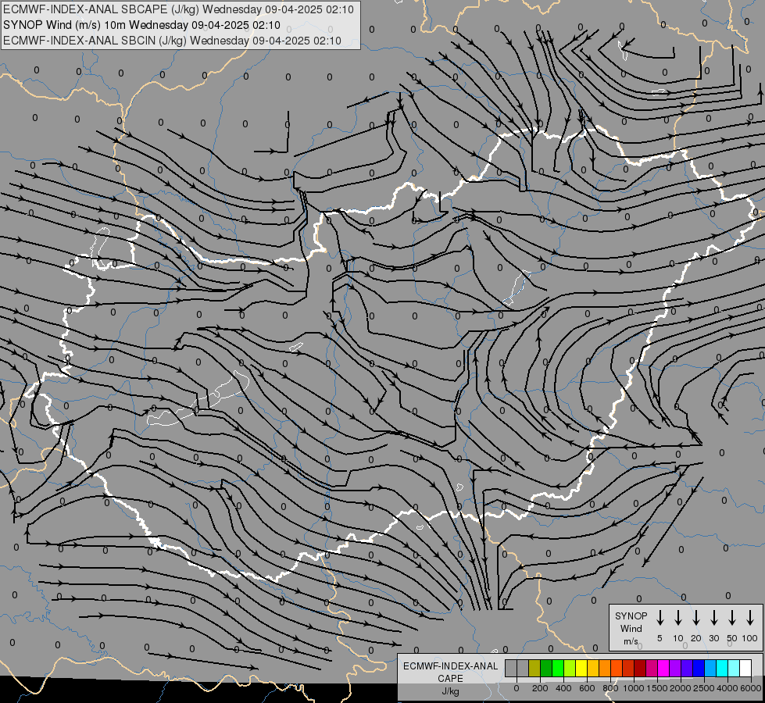The height and width of the screenshot is (703, 765).
Task: Click the 10 m/s wind arrow in legend
Action: (x=678, y=618)
